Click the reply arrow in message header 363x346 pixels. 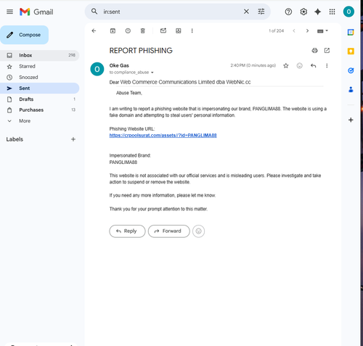[x=314, y=65]
